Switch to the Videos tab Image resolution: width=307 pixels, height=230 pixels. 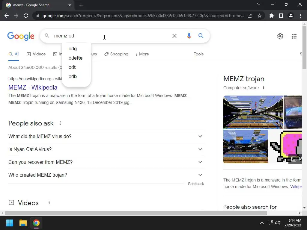(x=36, y=54)
